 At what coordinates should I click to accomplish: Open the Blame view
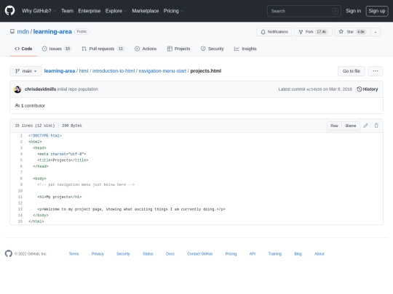pyautogui.click(x=351, y=126)
